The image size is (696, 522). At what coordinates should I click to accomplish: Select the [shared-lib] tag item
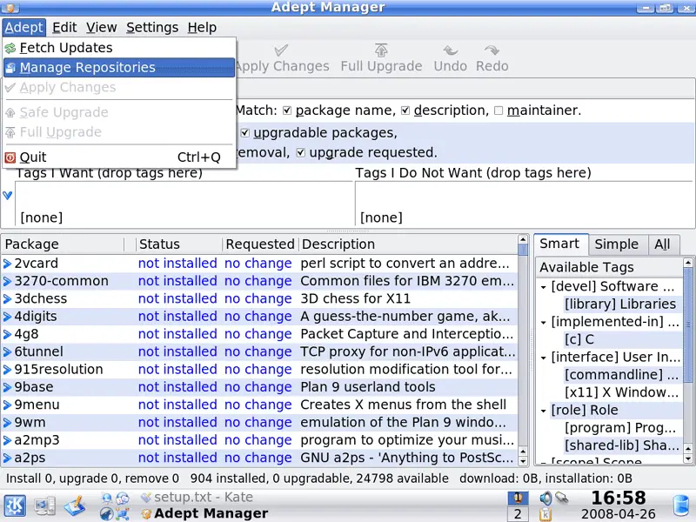pos(621,445)
